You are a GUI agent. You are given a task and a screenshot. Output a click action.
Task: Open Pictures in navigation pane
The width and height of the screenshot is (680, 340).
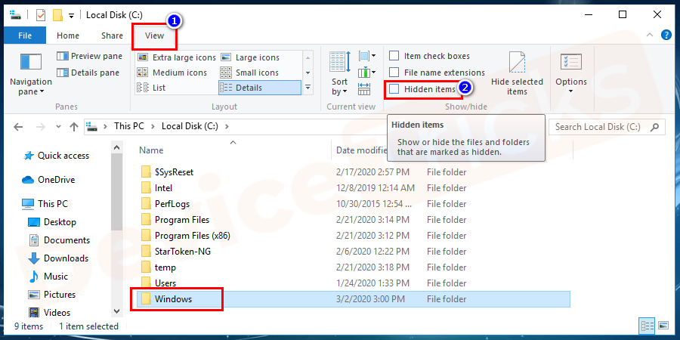coord(51,295)
